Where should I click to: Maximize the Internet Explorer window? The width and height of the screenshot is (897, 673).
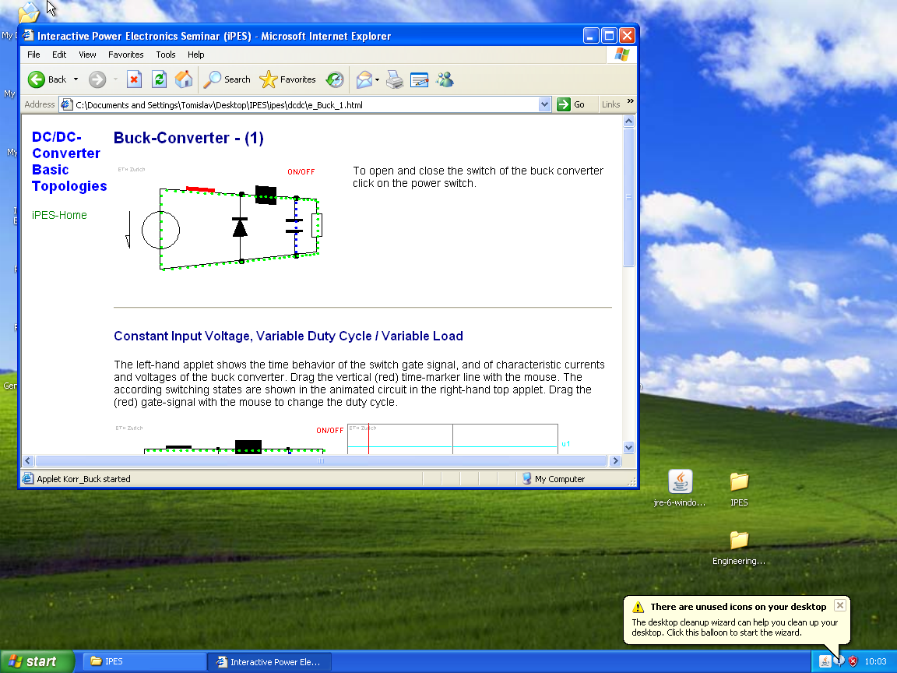click(609, 36)
